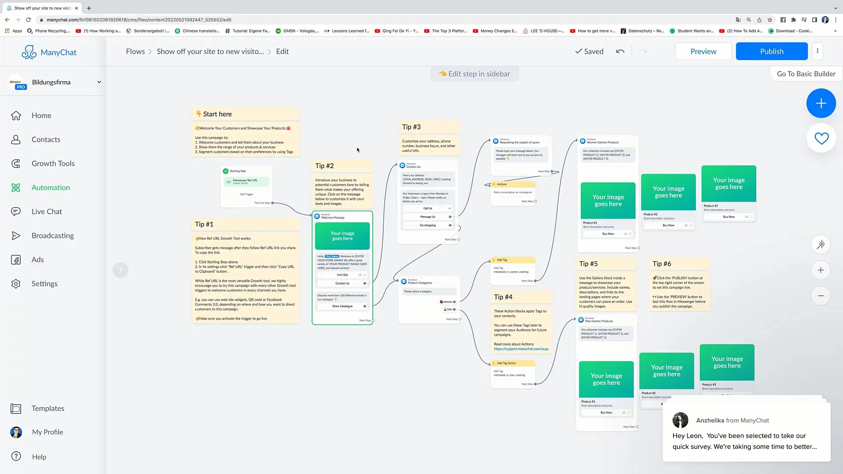Screen dimensions: 843x474
Task: Click the Preview button
Action: (x=703, y=51)
